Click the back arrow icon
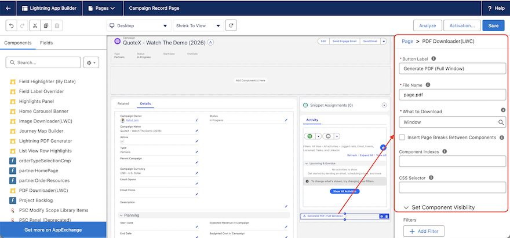This screenshot has height=238, width=510. [x=8, y=9]
